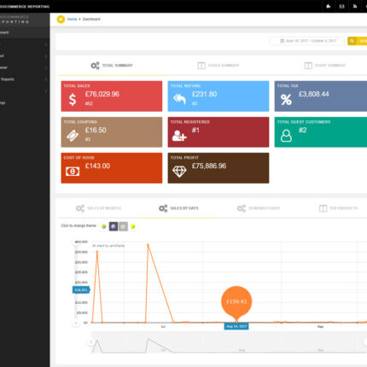Click the Home breadcrumb link
The height and width of the screenshot is (367, 367).
coord(73,19)
